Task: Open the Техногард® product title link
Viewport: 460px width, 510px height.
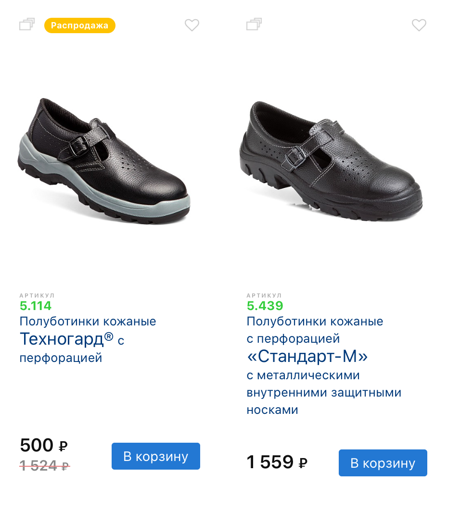Action: coord(66,339)
